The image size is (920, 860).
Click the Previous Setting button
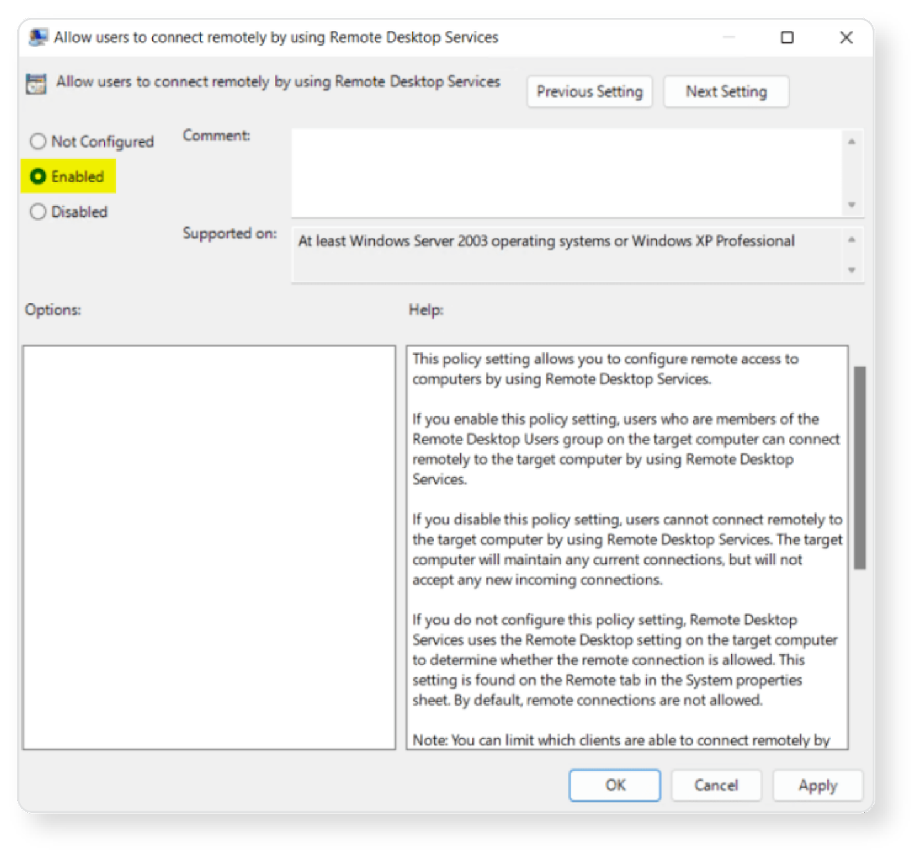(x=589, y=91)
